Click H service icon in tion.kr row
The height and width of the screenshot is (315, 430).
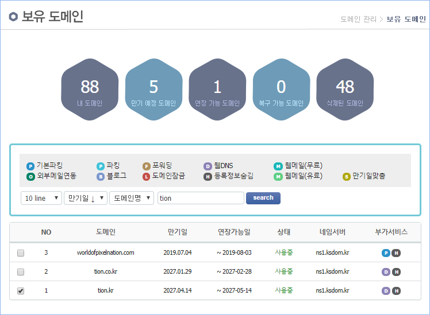396,291
